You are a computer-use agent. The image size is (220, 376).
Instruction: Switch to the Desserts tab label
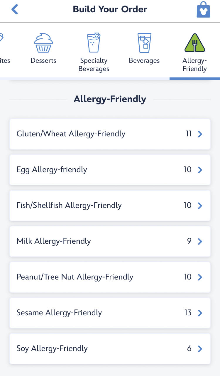pos(43,61)
